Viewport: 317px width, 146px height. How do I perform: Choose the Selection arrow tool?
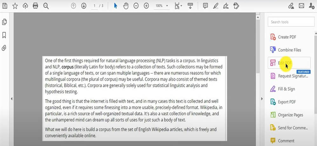(115, 6)
